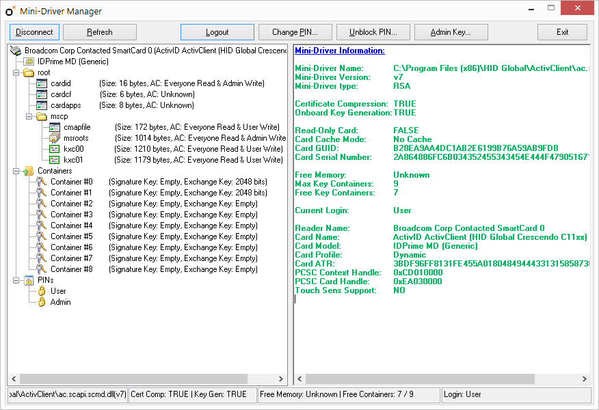Click the Refresh button
599x410 pixels.
tap(100, 32)
